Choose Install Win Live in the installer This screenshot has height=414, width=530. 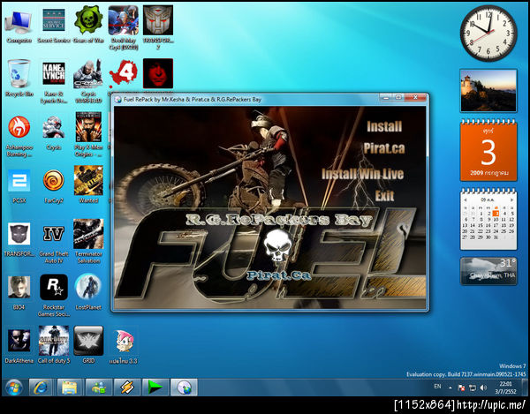[x=363, y=174]
